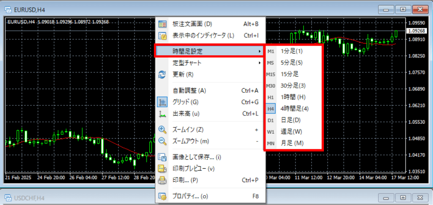The width and height of the screenshot is (433, 205).
Task: Click the 1.08250 price axis value
Action: [417, 56]
